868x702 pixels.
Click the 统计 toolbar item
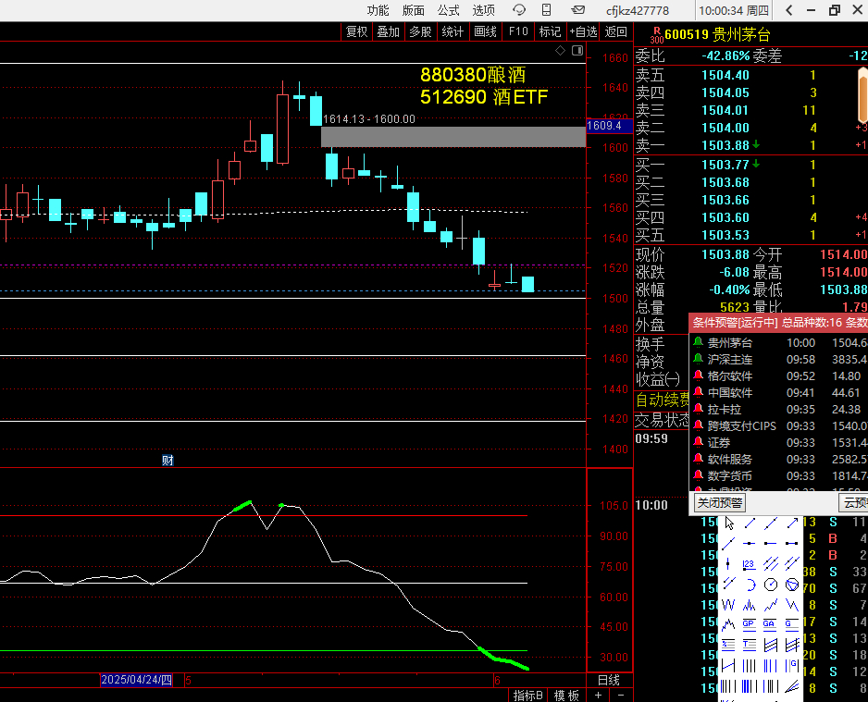(453, 32)
